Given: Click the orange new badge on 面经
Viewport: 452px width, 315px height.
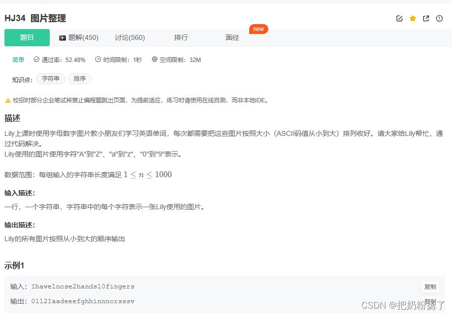Looking at the screenshot, I should (x=258, y=29).
